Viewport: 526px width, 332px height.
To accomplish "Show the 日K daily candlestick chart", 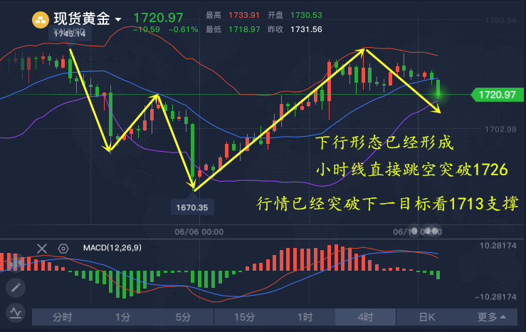I will coord(426,317).
